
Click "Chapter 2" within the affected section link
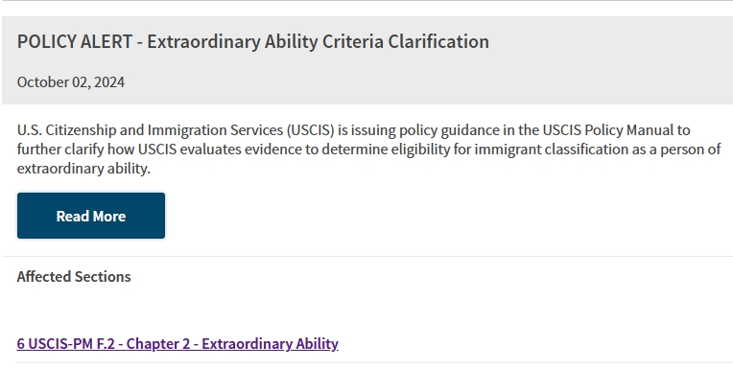pyautogui.click(x=158, y=344)
